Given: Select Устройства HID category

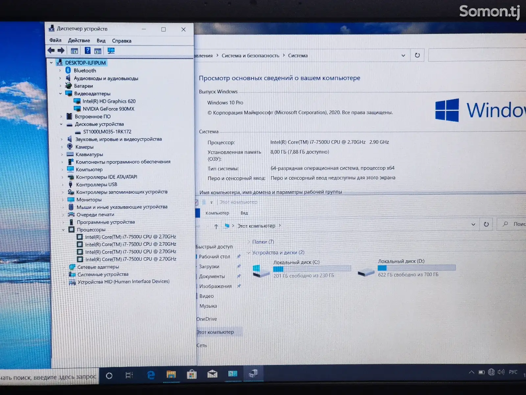Looking at the screenshot, I should pos(124,282).
